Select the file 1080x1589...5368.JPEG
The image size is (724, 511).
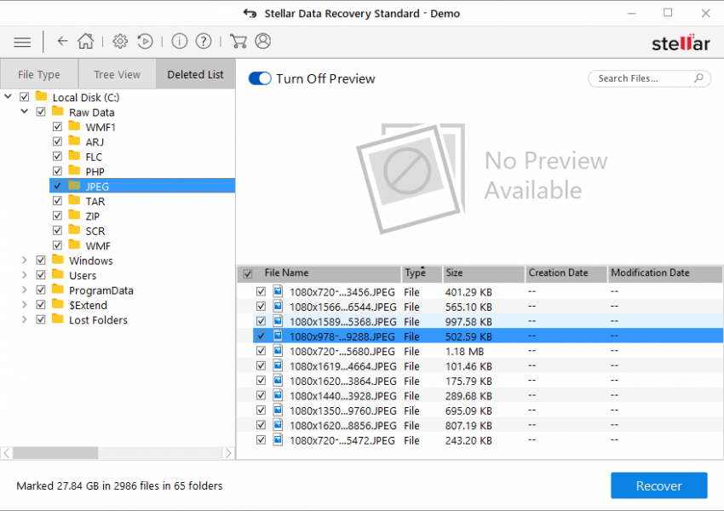pyautogui.click(x=487, y=321)
